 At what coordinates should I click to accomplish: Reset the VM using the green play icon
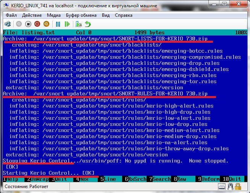[67, 24]
